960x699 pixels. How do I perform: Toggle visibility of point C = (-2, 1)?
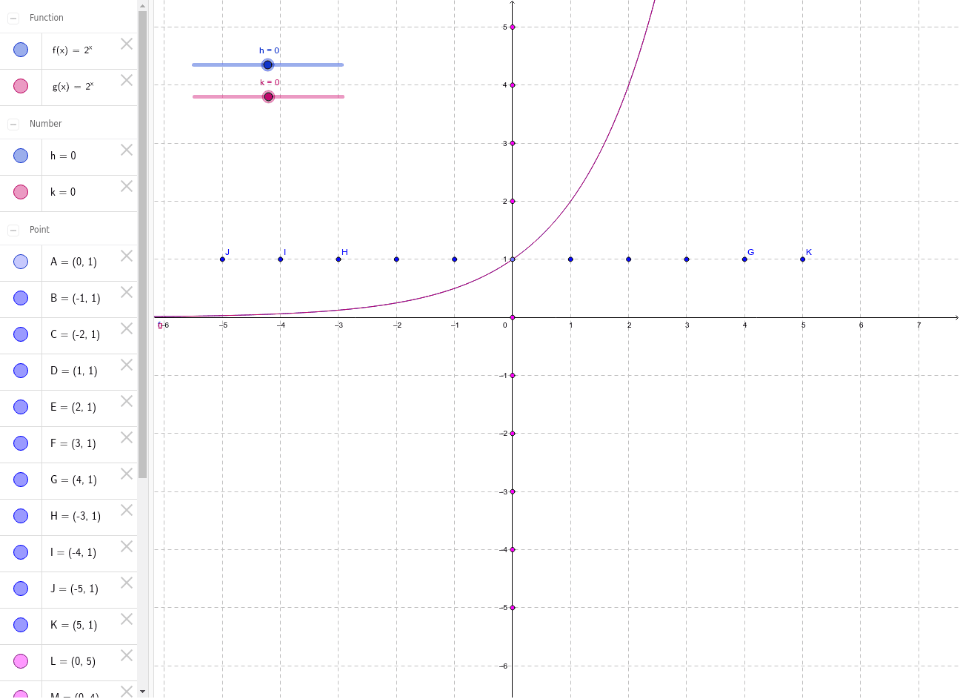(x=21, y=334)
